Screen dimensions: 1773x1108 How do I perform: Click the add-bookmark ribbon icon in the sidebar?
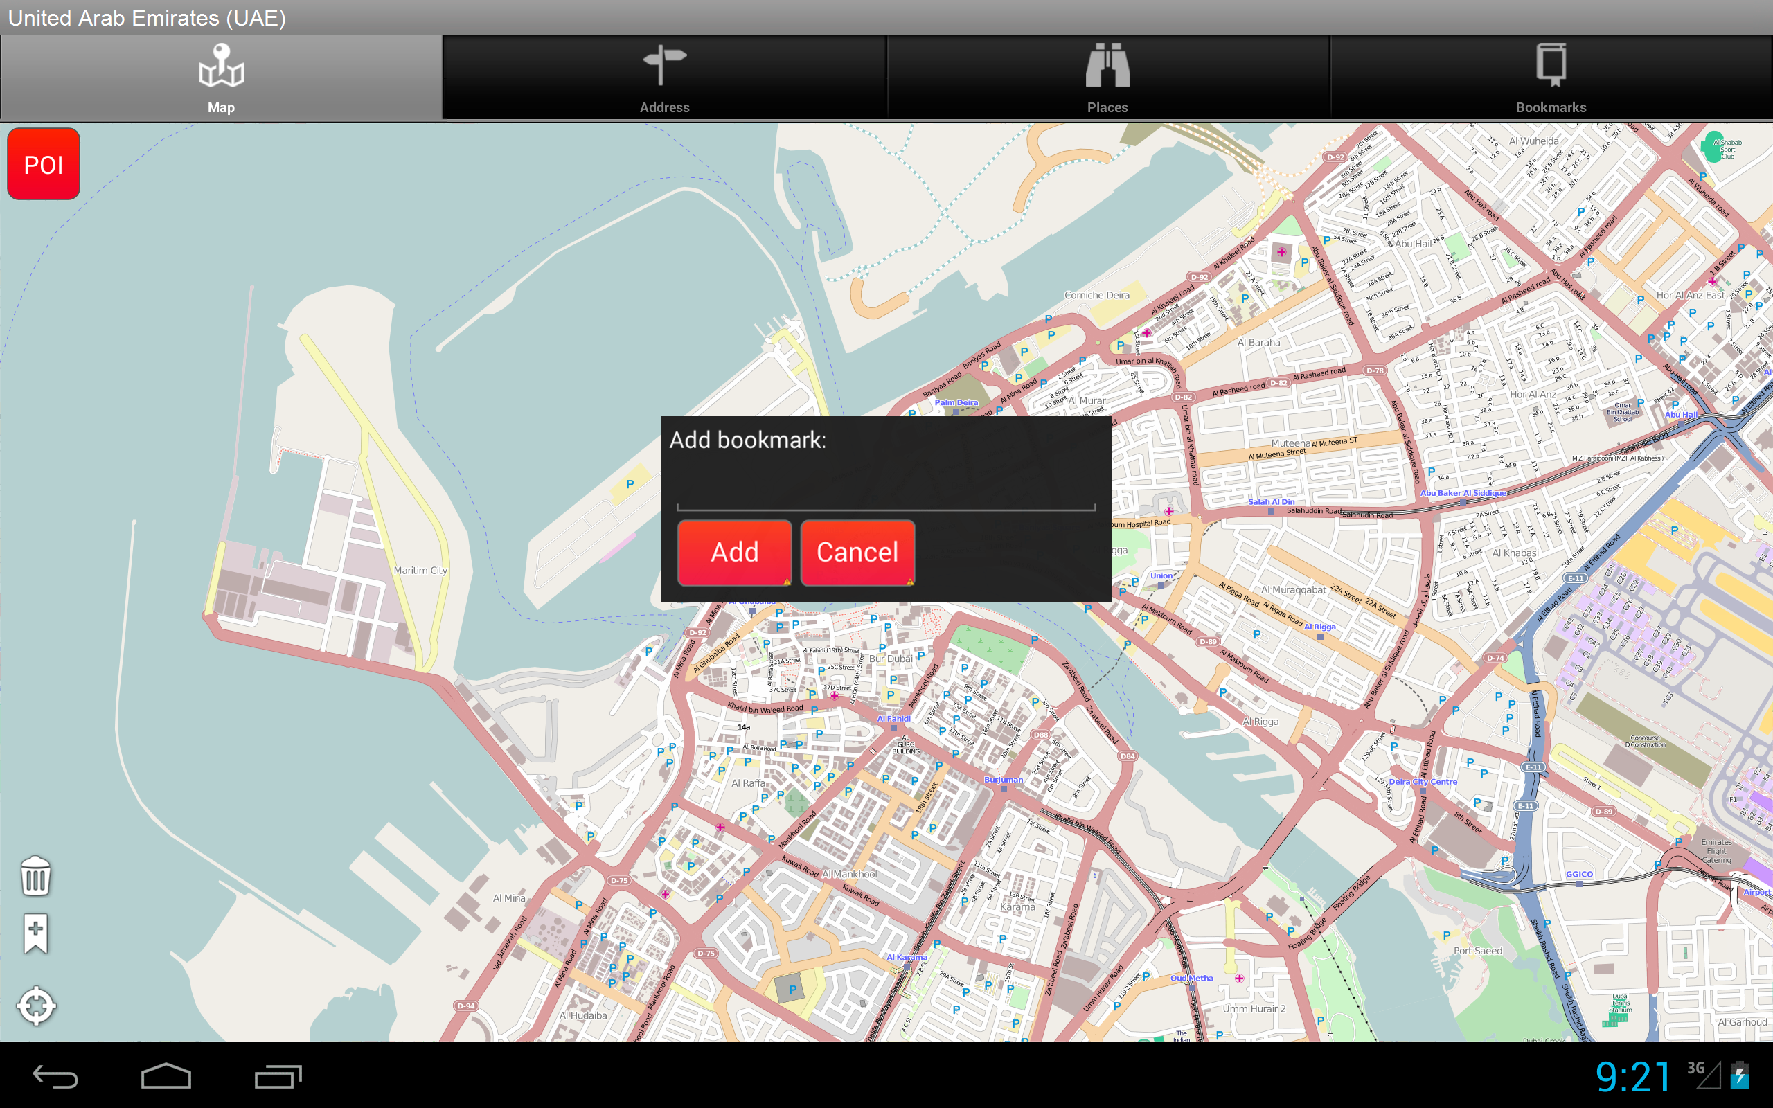(x=35, y=933)
